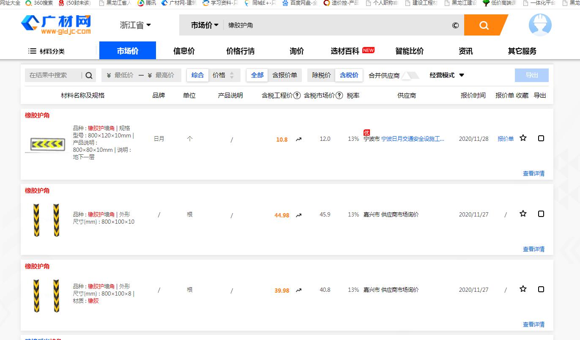Open the 浙江省 region dropdown

click(135, 25)
